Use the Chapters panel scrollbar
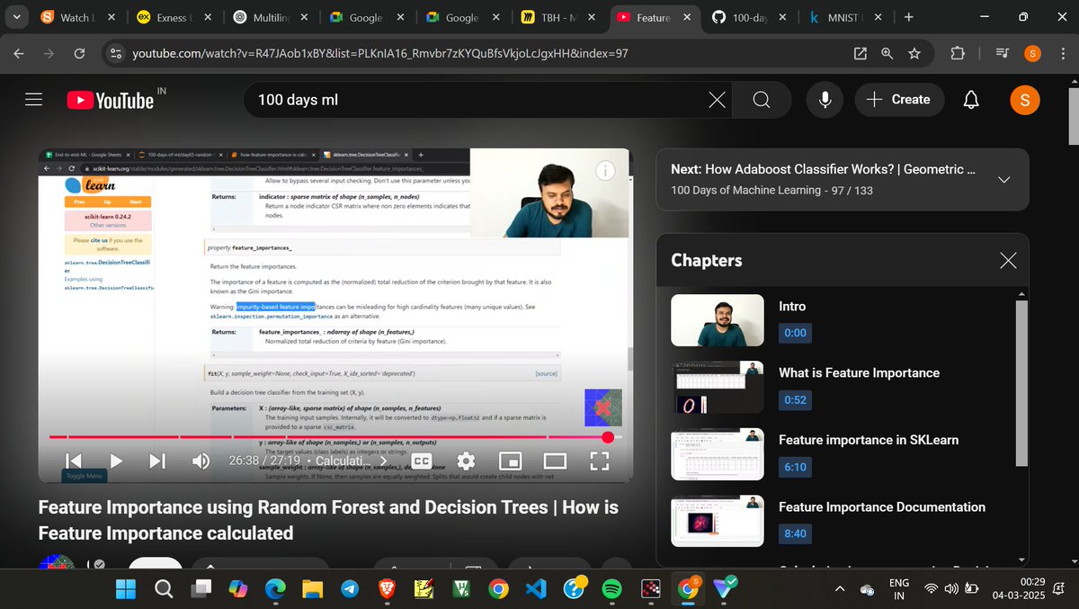Image resolution: width=1079 pixels, height=609 pixels. coord(1021,383)
